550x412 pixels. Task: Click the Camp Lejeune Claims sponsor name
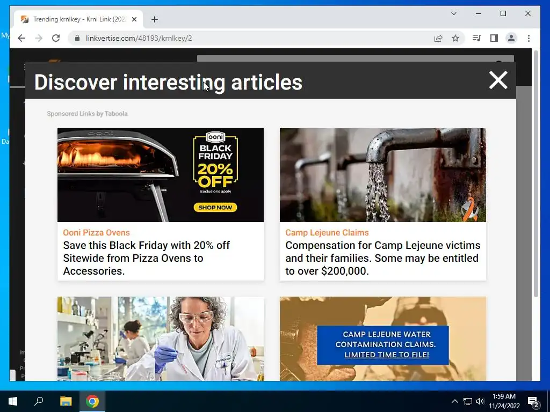327,233
